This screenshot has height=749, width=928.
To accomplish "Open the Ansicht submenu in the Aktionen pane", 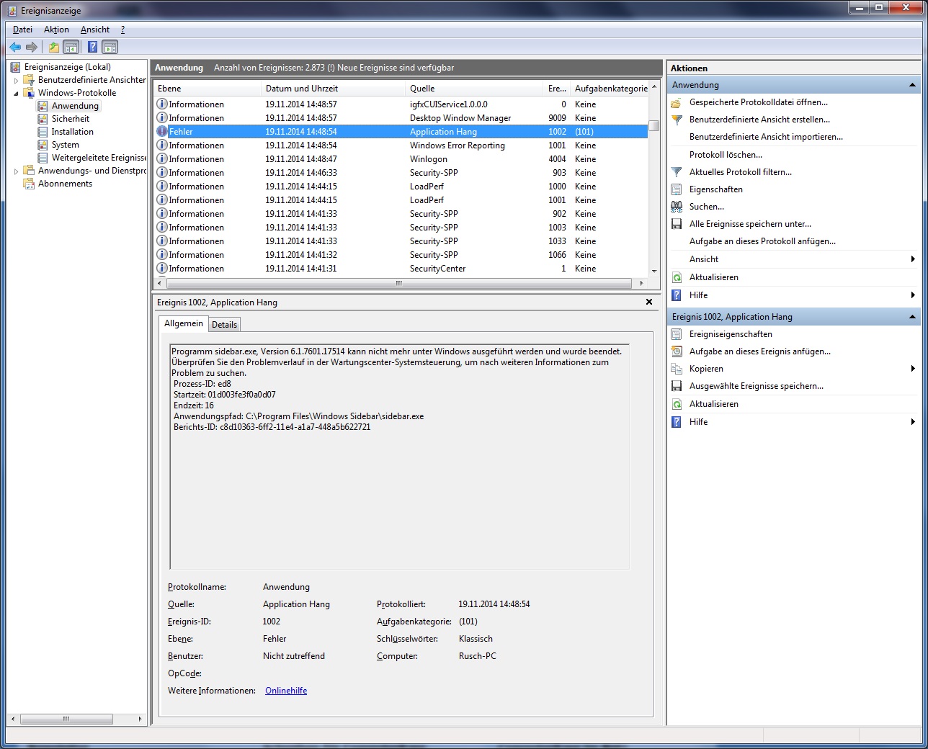I will coord(912,259).
